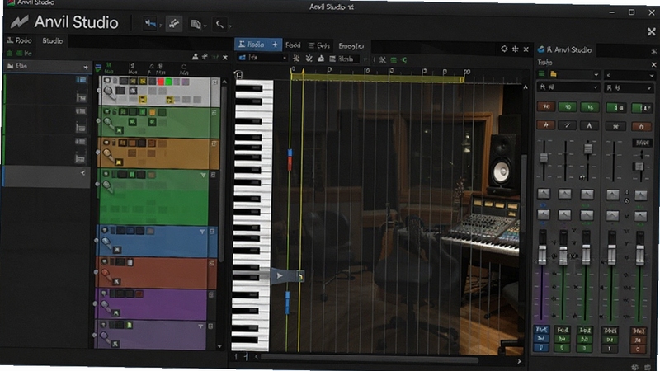This screenshot has height=371, width=660.
Task: Open the second tab of the piano roll panel
Action: click(293, 45)
